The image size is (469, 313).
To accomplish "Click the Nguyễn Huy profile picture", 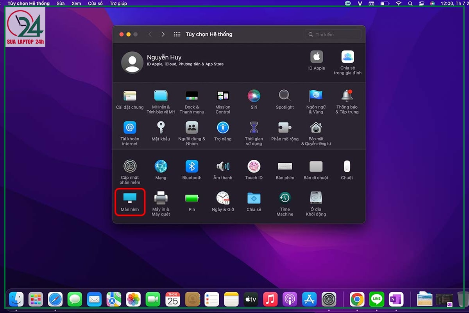I will (132, 63).
